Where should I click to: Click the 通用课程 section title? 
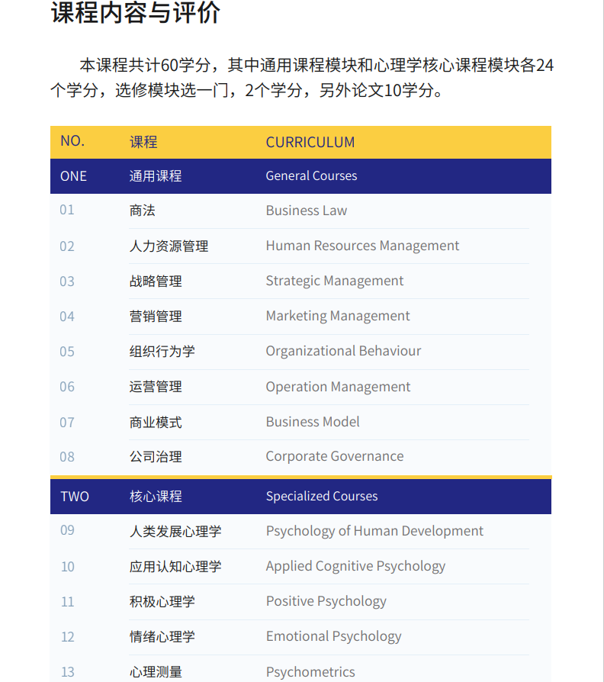156,176
